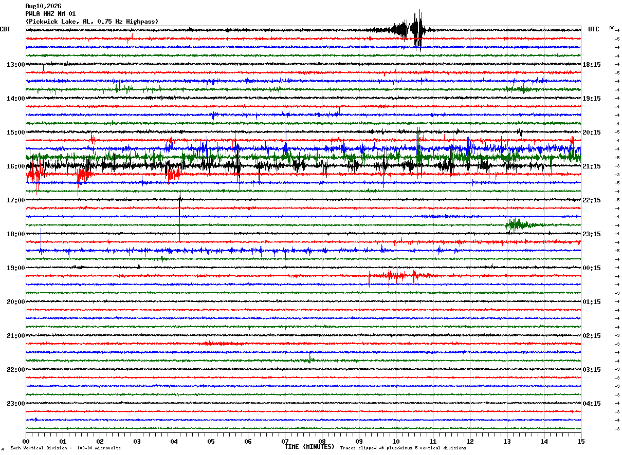
Task: Click minute 05 on the time axis
Action: 211,441
